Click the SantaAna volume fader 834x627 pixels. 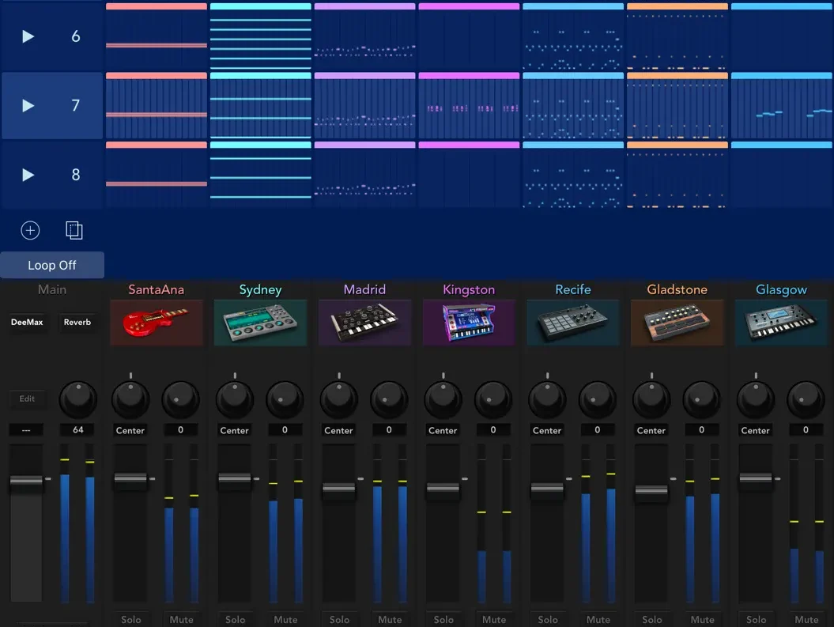click(x=130, y=478)
